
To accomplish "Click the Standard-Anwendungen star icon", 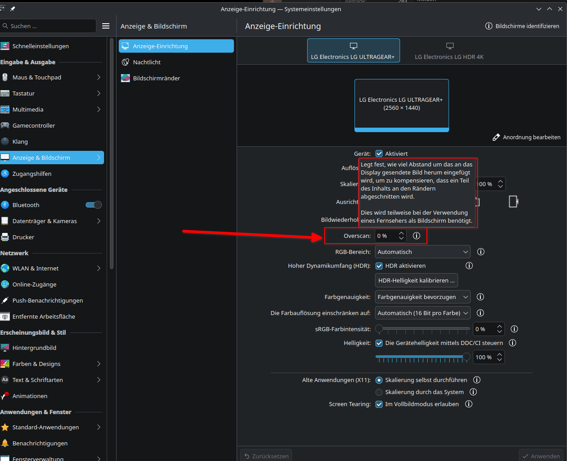I will [x=5, y=427].
